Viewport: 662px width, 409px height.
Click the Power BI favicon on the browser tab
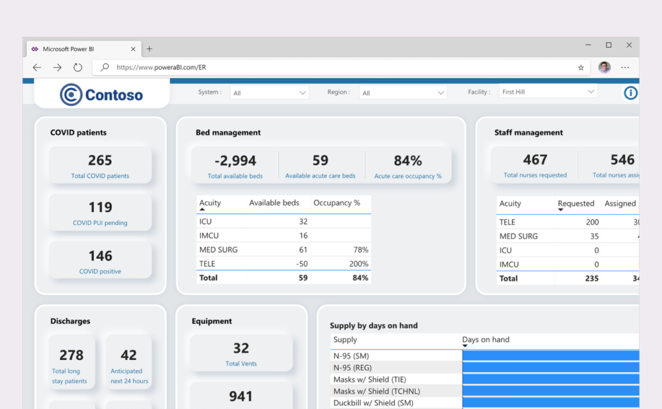pos(36,48)
